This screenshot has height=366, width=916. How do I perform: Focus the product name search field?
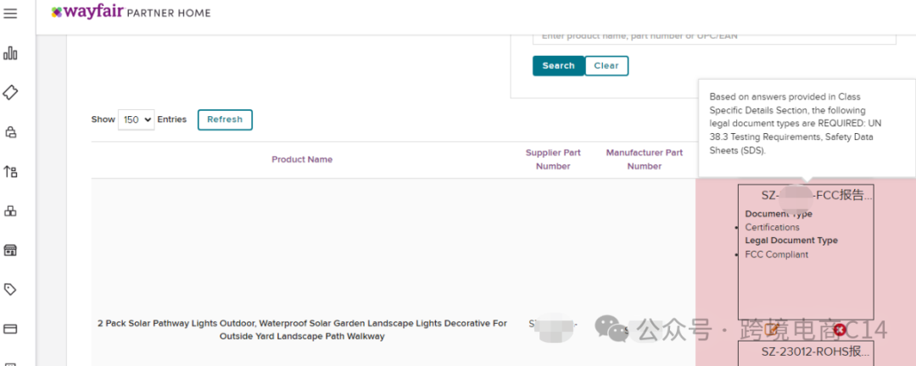click(x=714, y=36)
